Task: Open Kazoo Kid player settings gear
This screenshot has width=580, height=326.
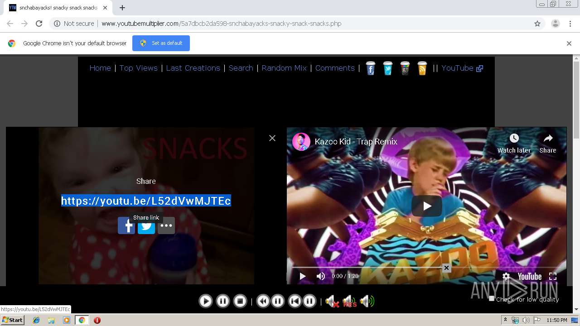Action: (506, 276)
